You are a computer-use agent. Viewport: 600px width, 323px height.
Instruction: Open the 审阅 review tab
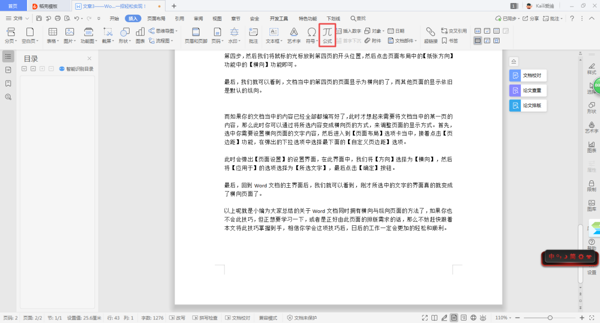tap(198, 19)
